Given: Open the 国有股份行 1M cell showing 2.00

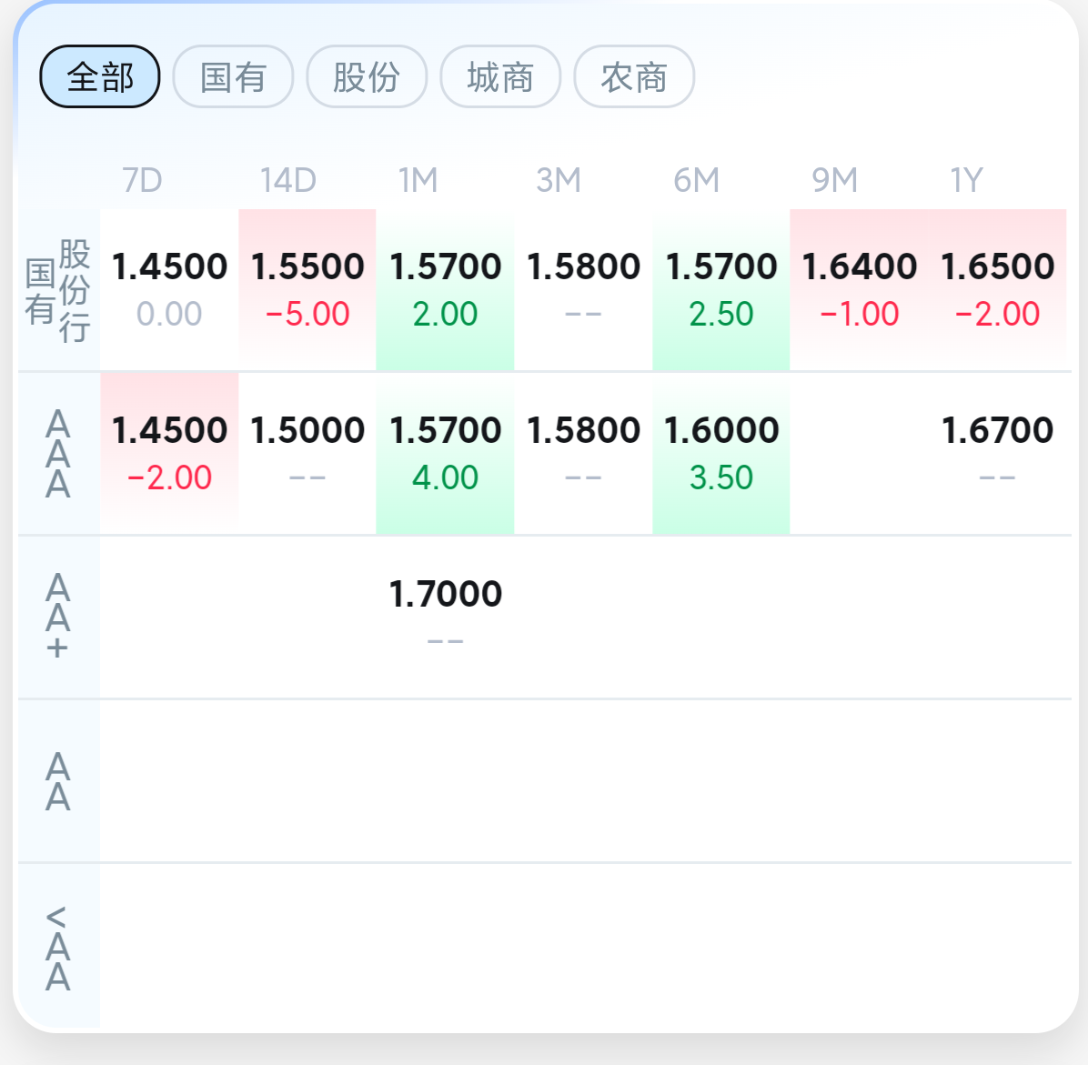Looking at the screenshot, I should tap(446, 290).
